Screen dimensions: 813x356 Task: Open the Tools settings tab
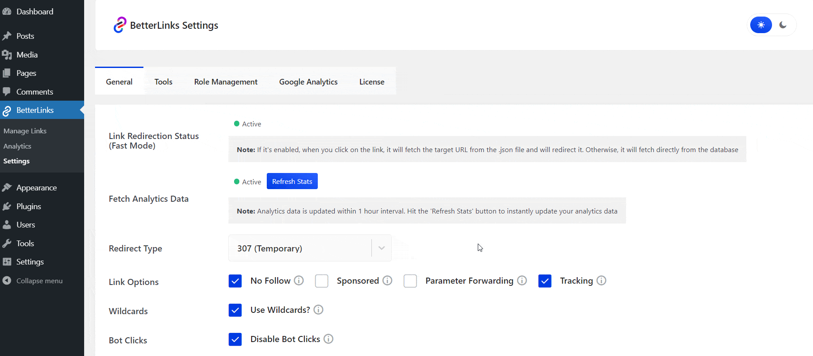[x=163, y=81]
